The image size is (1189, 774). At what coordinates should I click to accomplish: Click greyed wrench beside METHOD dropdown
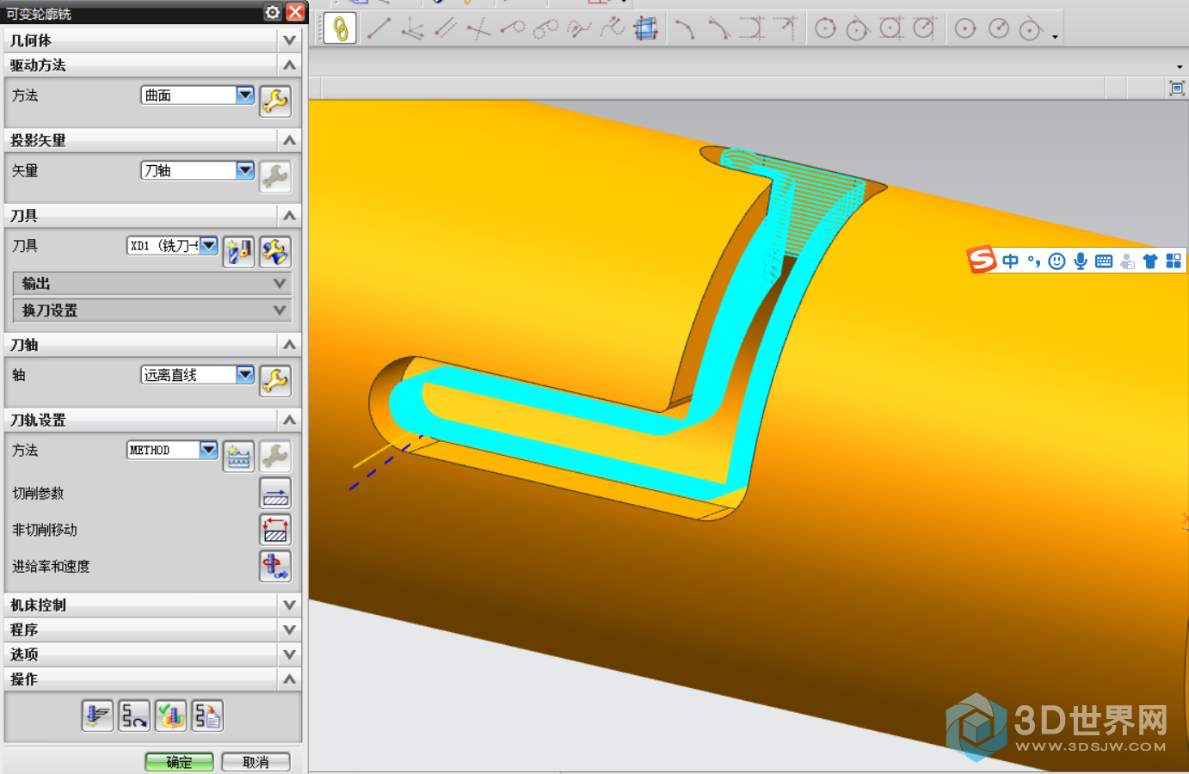click(275, 457)
